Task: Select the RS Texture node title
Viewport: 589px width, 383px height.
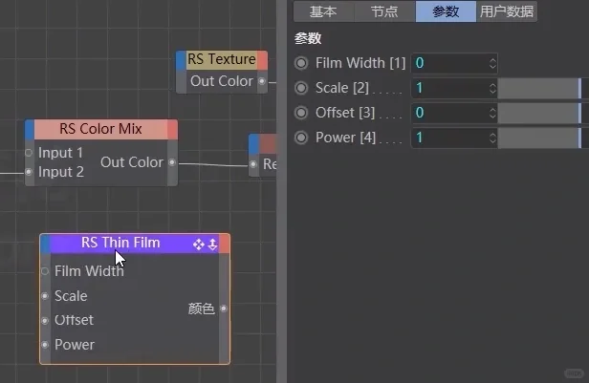Action: 222,59
